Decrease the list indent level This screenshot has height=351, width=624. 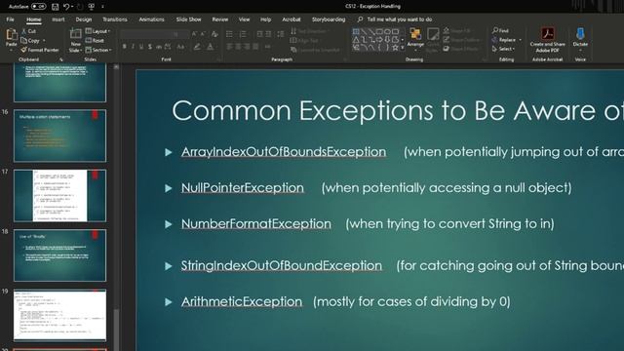[260, 34]
